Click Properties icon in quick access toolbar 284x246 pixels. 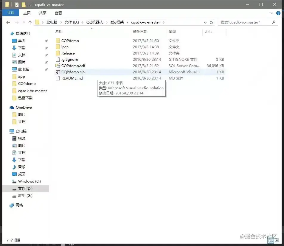(x=17, y=4)
